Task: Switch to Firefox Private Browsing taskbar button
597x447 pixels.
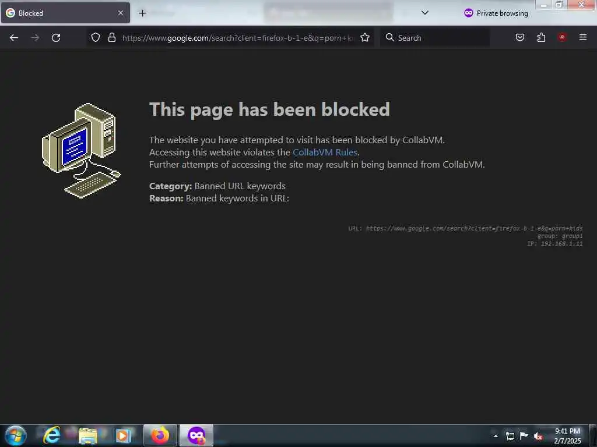Action: tap(196, 435)
